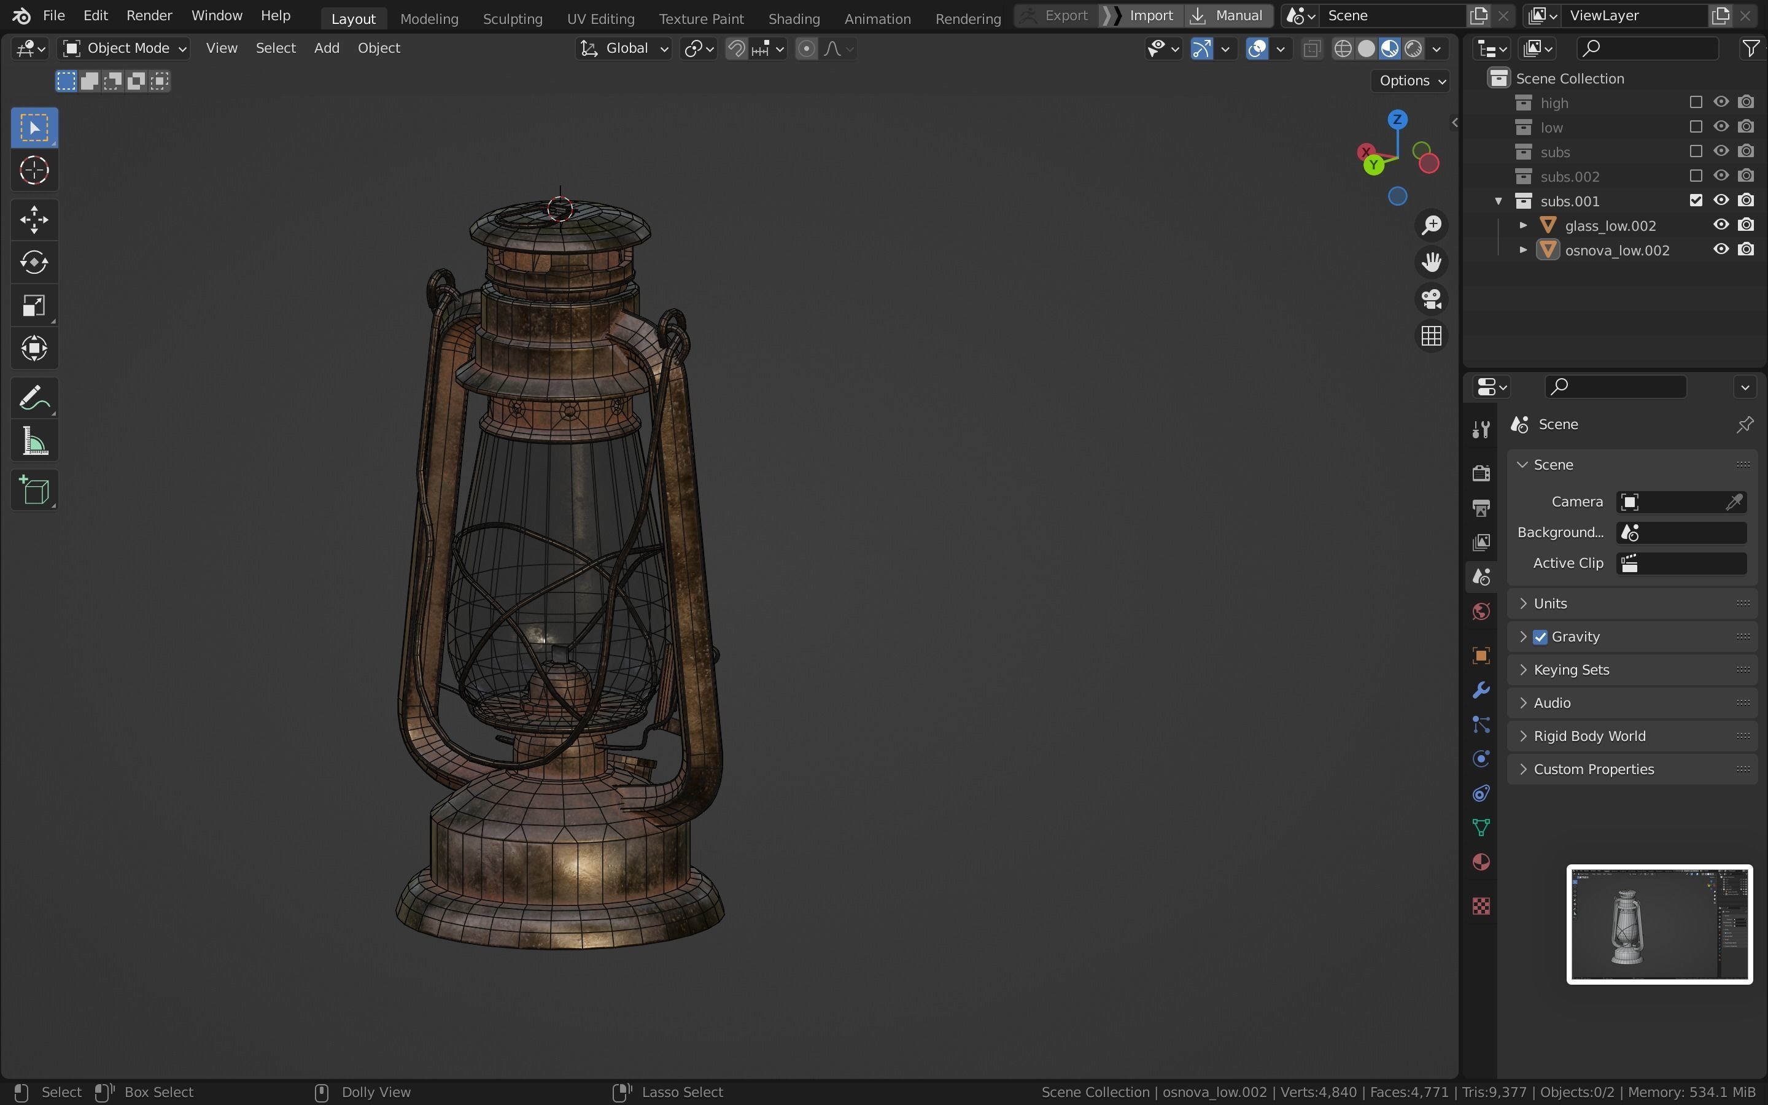Open the Physics properties tab
This screenshot has height=1105, width=1768.
(1481, 759)
